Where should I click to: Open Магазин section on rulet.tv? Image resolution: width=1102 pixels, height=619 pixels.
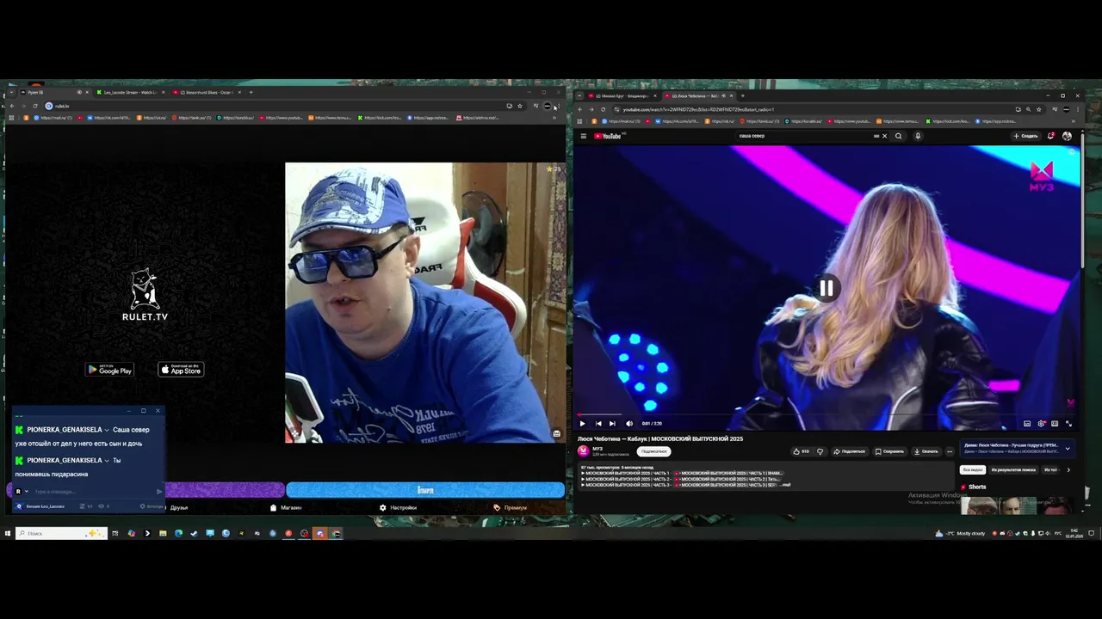[286, 507]
